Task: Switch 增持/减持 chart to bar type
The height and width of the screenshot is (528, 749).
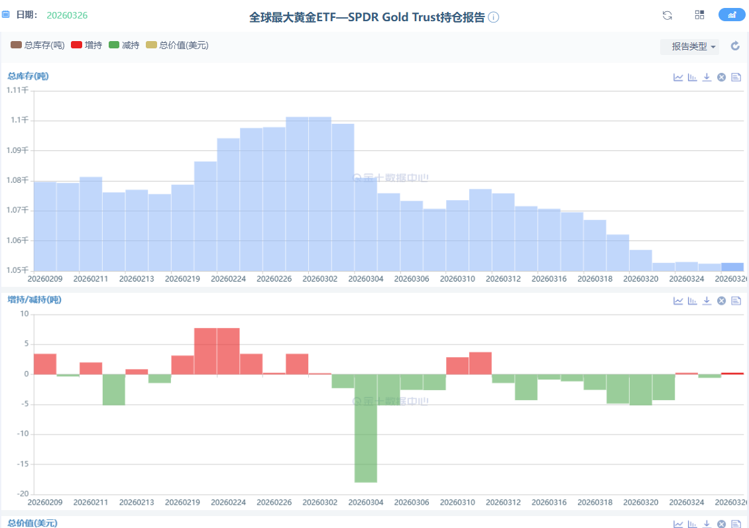Action: (692, 300)
